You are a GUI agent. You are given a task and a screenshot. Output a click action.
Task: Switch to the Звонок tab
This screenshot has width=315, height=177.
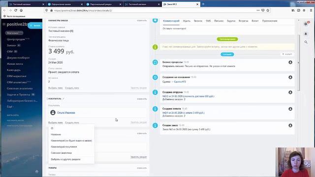(198, 21)
